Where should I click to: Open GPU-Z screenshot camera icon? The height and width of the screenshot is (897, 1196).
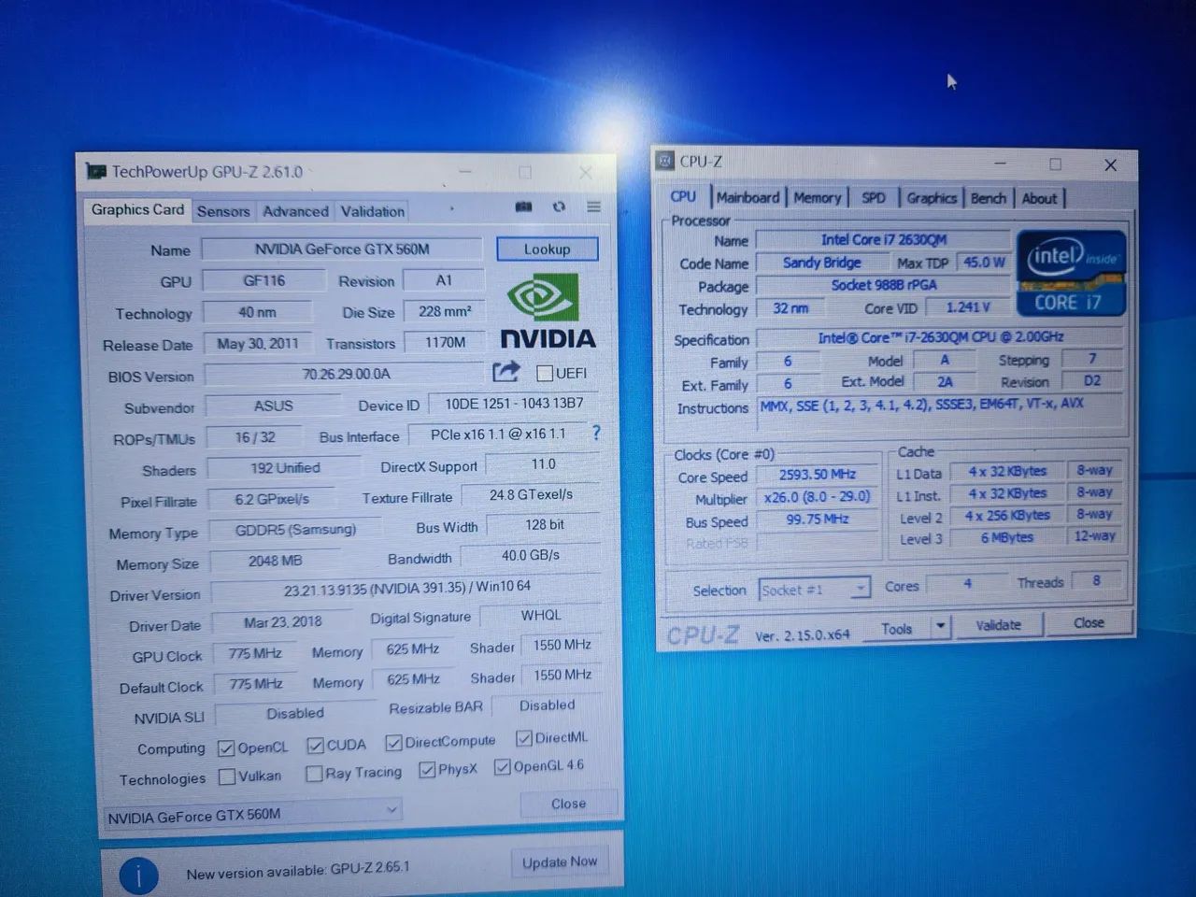pyautogui.click(x=523, y=206)
